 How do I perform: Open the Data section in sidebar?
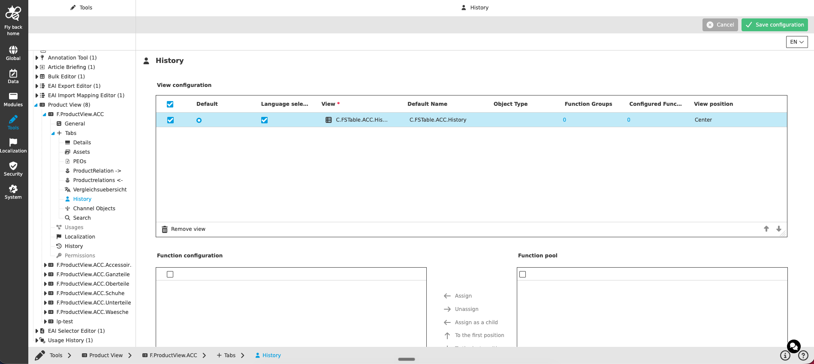[x=13, y=76]
